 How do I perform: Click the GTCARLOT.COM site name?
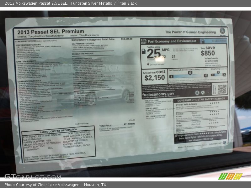pos(33,176)
